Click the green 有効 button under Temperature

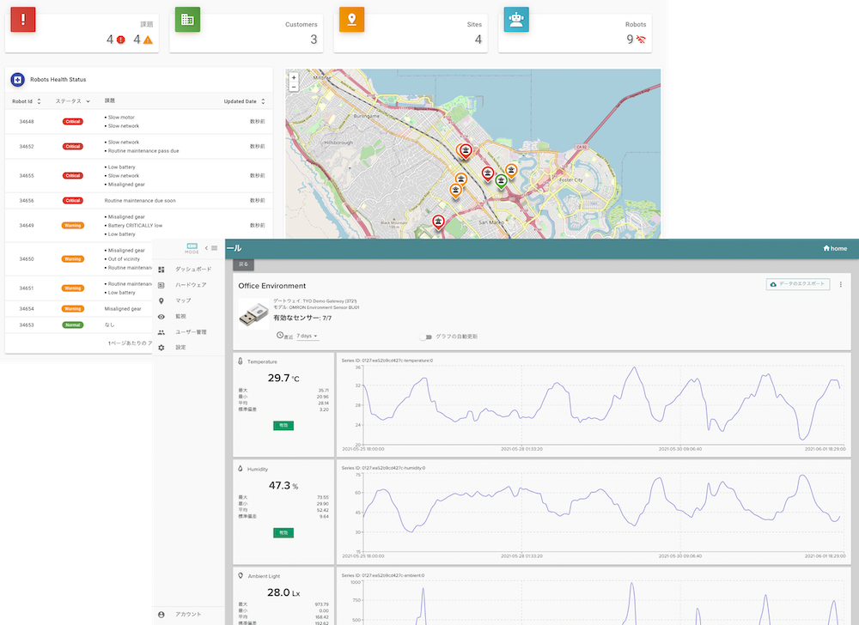point(283,425)
